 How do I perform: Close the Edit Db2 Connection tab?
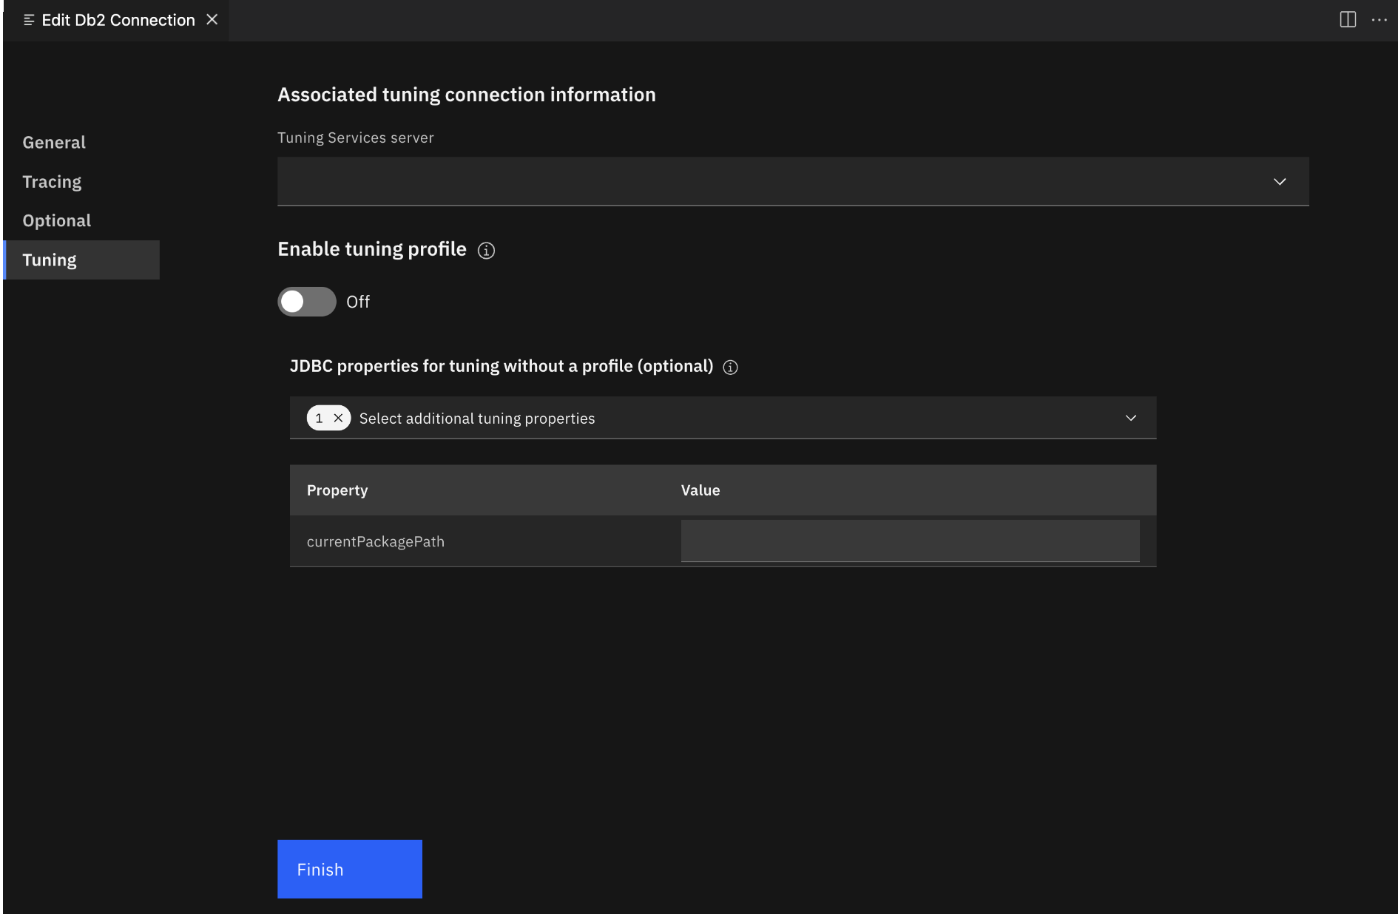click(x=212, y=20)
